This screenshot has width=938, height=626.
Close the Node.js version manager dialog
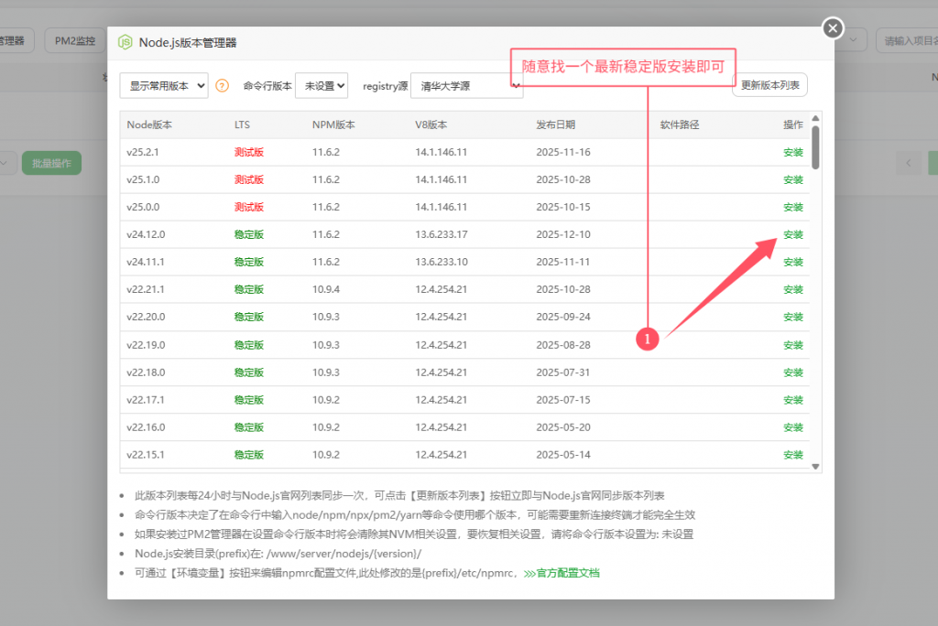click(833, 28)
